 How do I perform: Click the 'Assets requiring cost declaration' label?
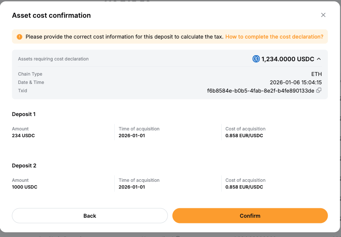(x=53, y=59)
